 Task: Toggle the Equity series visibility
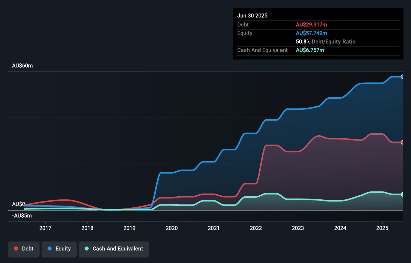pos(59,249)
